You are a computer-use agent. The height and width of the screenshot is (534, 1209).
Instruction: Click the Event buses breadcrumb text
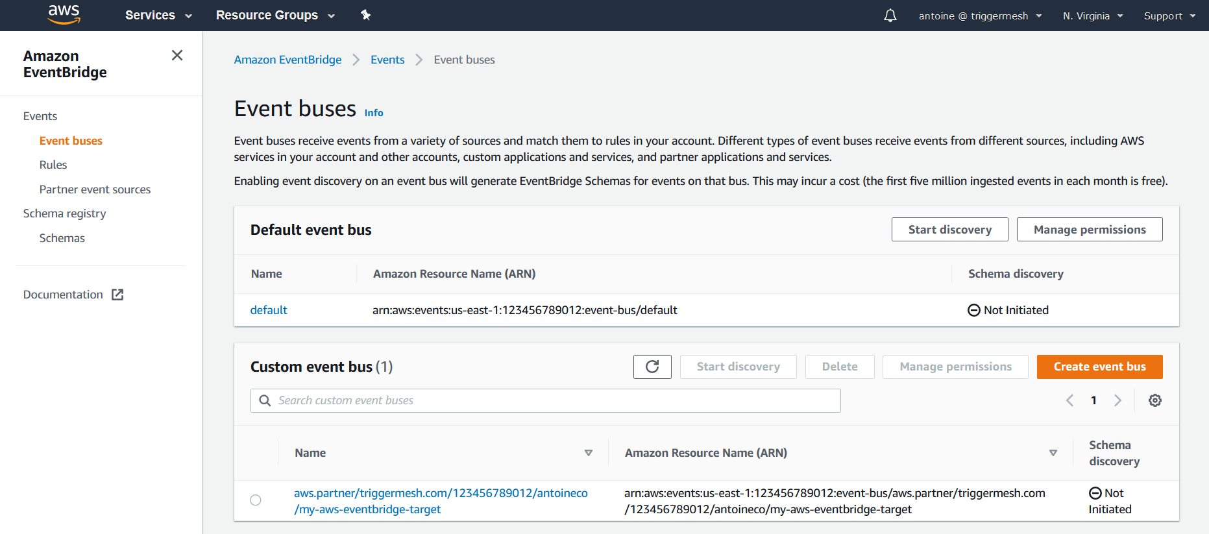point(465,60)
